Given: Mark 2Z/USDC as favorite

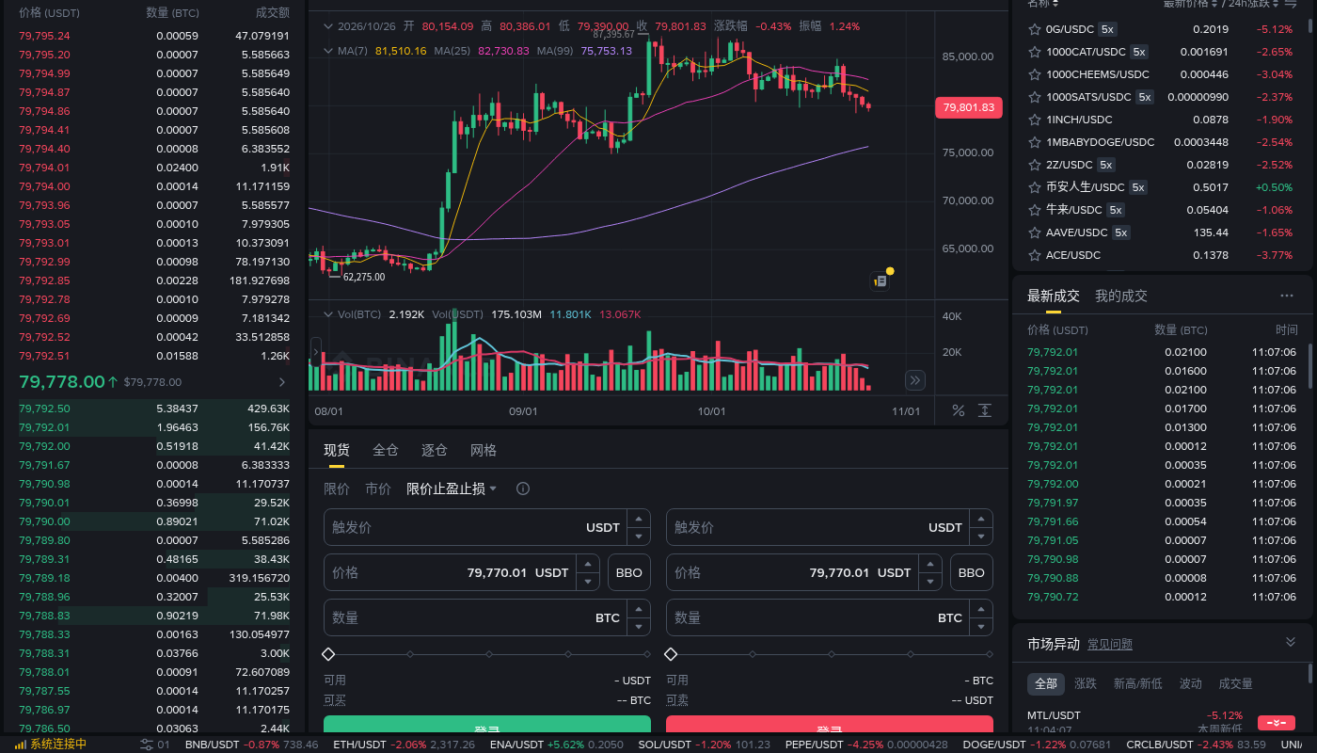Looking at the screenshot, I should click(1034, 165).
